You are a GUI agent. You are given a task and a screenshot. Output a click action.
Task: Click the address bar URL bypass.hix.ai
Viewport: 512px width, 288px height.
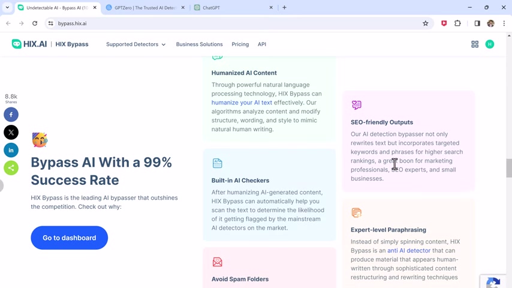[x=72, y=23]
